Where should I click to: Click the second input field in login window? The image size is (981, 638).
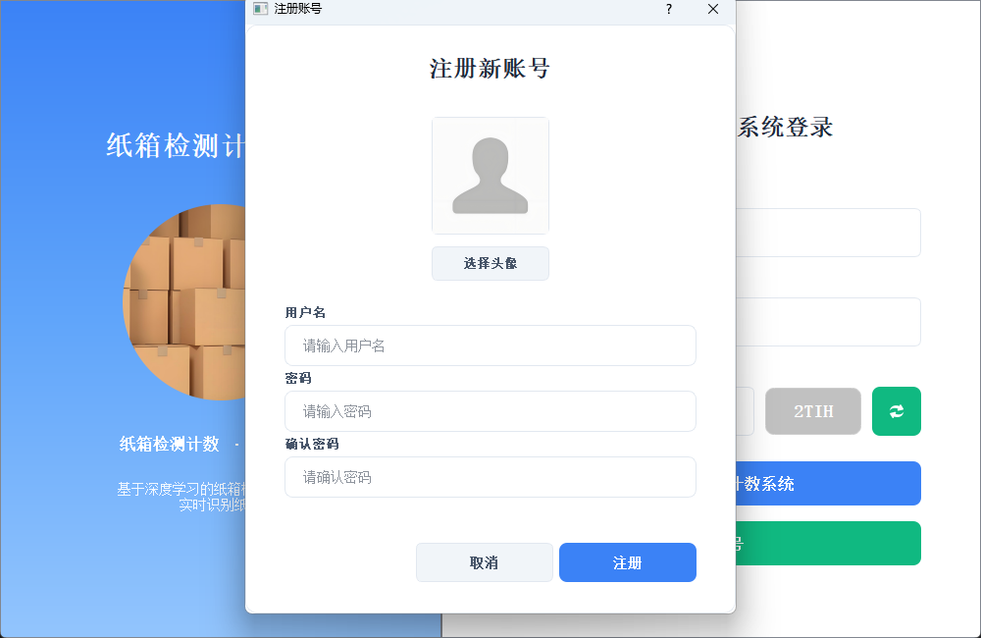(x=828, y=322)
